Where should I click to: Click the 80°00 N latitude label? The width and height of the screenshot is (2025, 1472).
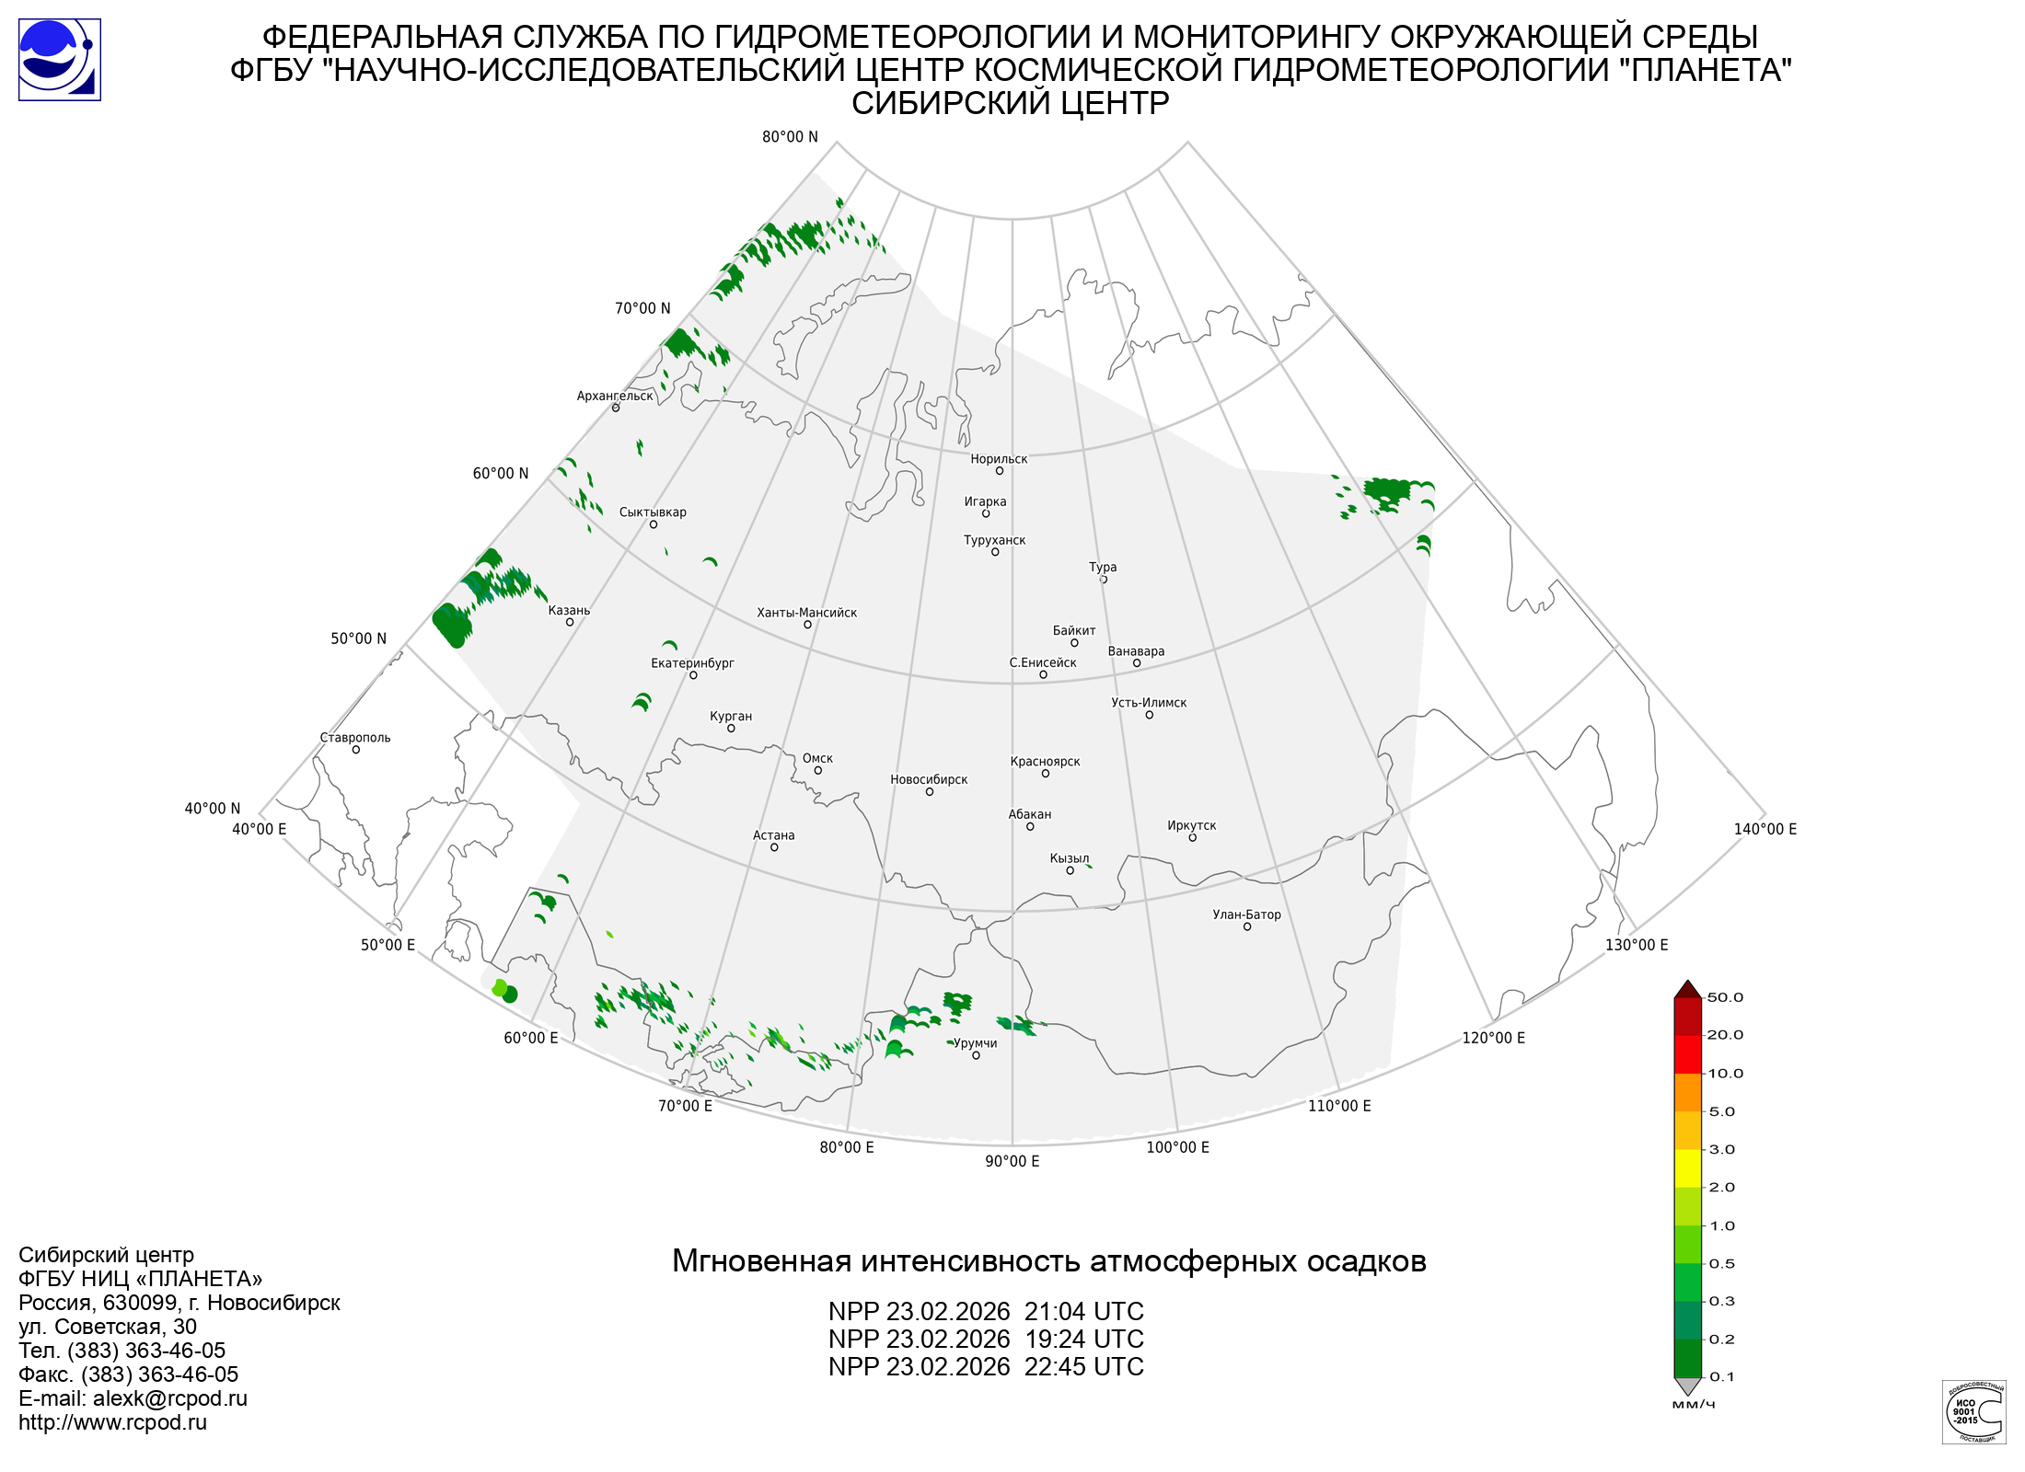pos(789,137)
